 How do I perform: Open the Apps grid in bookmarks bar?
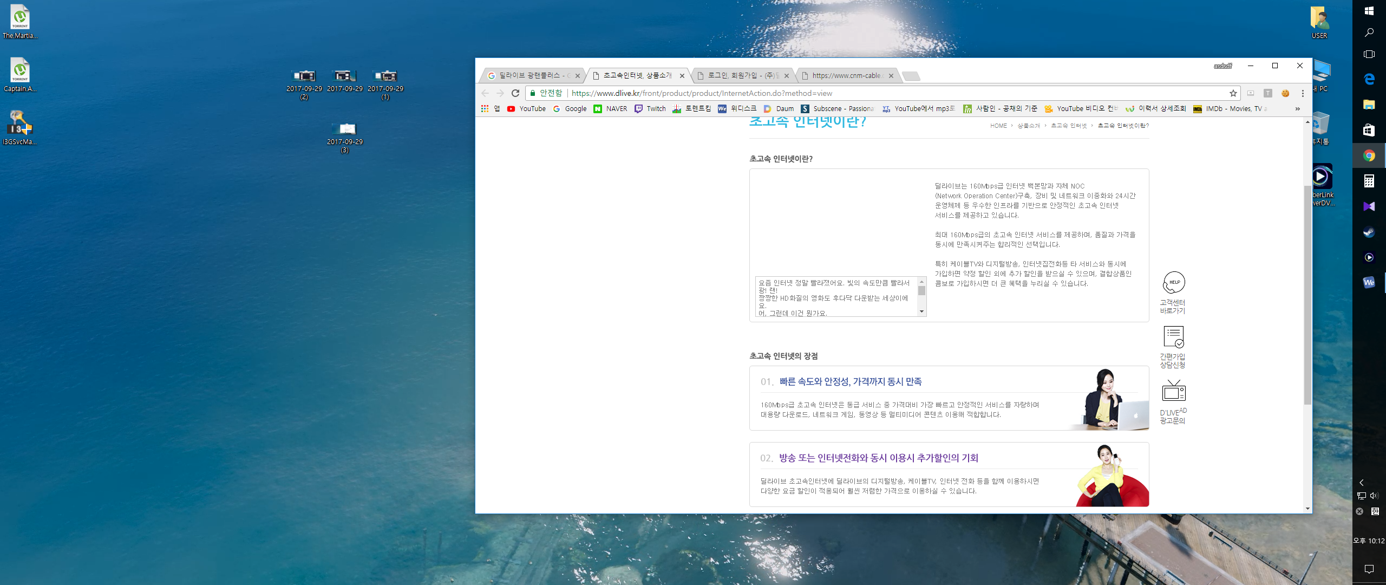(485, 109)
